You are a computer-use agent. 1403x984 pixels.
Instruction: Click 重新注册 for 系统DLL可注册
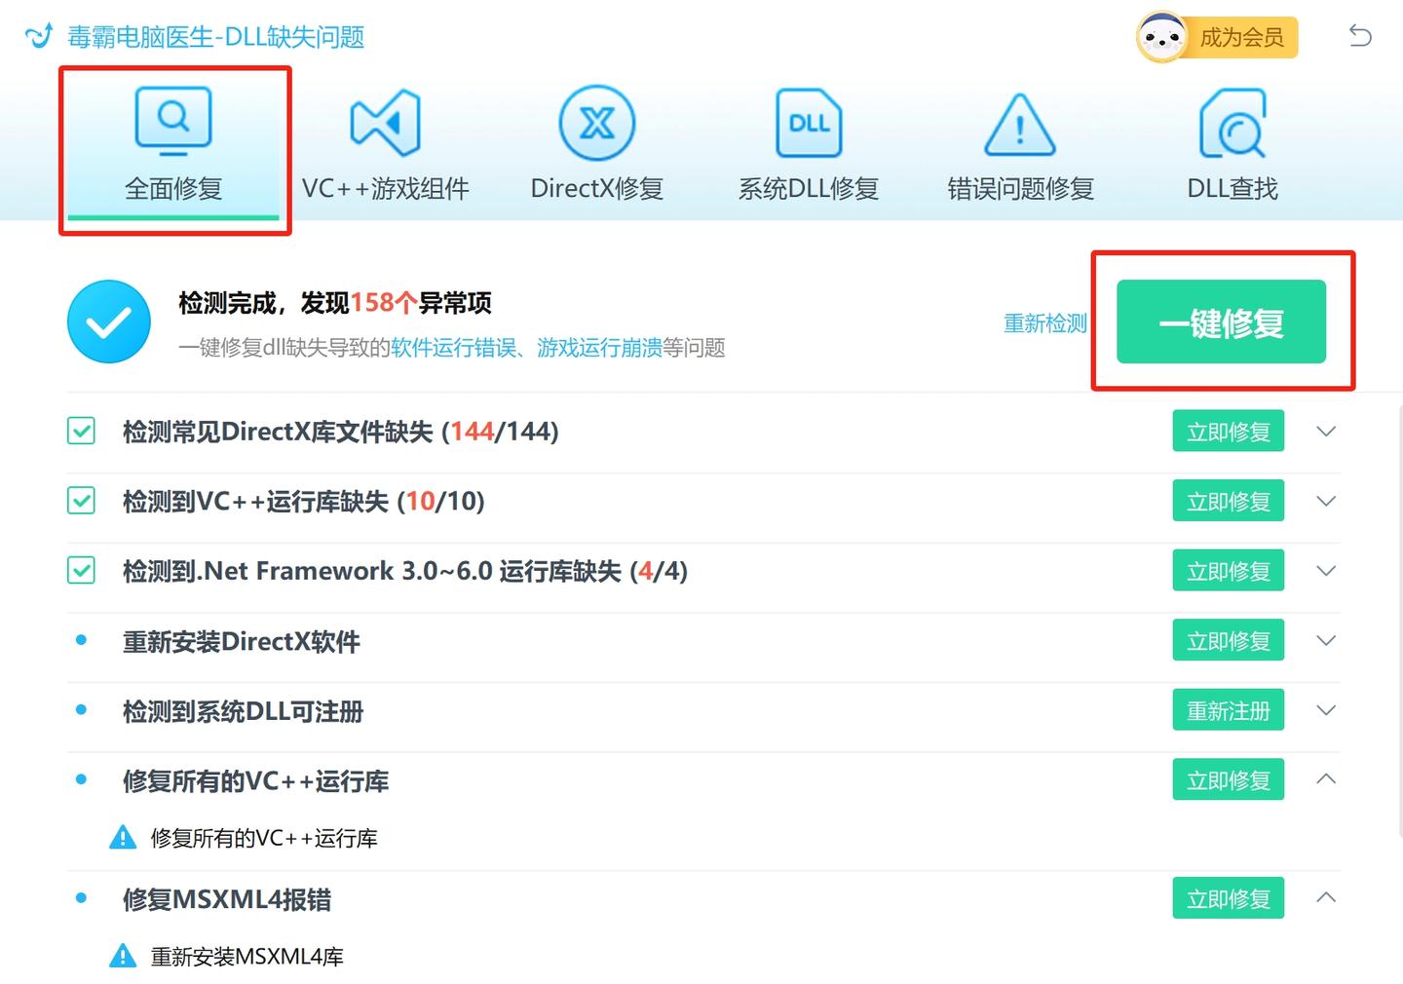click(x=1228, y=710)
